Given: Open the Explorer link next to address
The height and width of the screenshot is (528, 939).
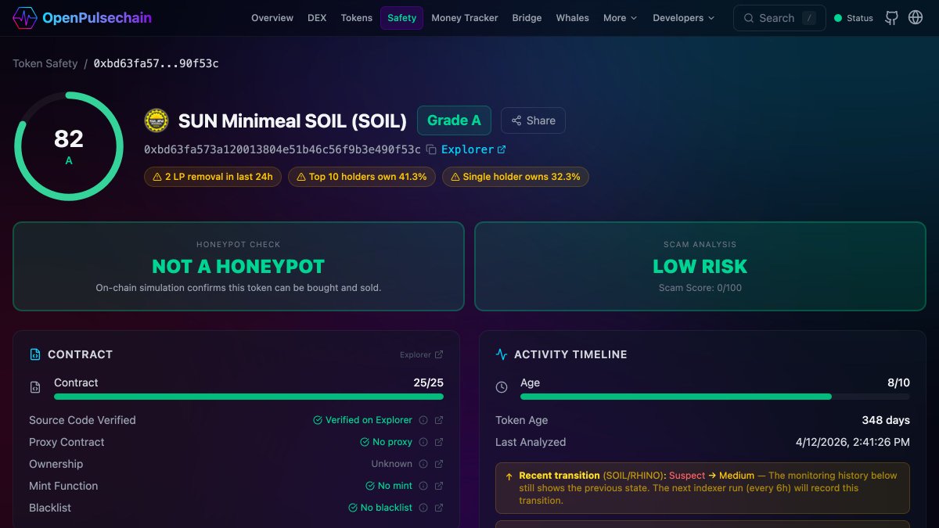Looking at the screenshot, I should click(473, 149).
